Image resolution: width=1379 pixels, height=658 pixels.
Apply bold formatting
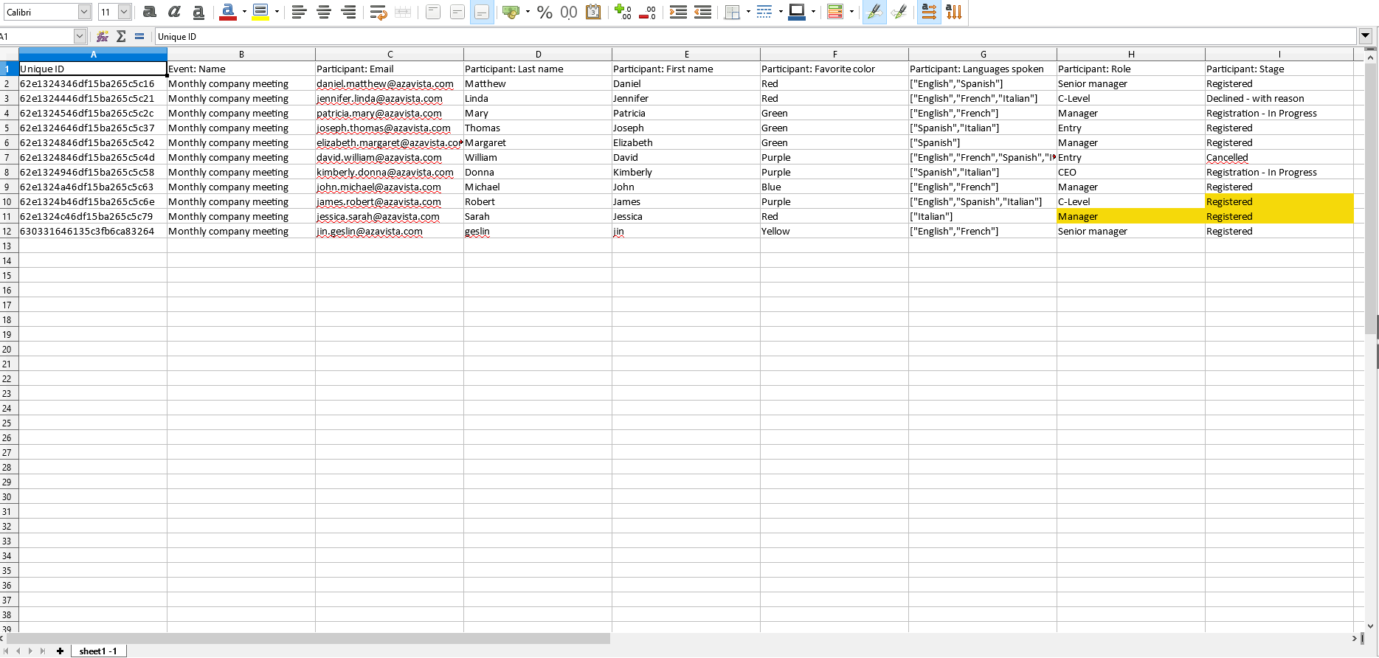click(x=149, y=12)
